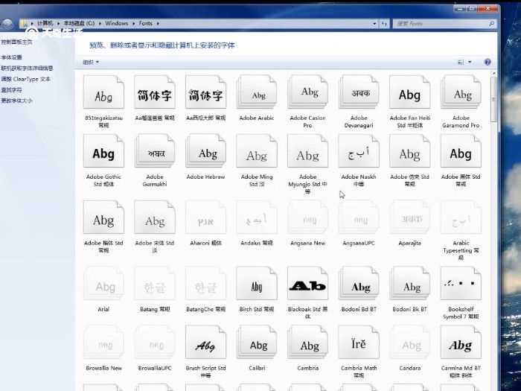Select the Adobe Ming Std font
521x391 pixels.
tap(257, 151)
